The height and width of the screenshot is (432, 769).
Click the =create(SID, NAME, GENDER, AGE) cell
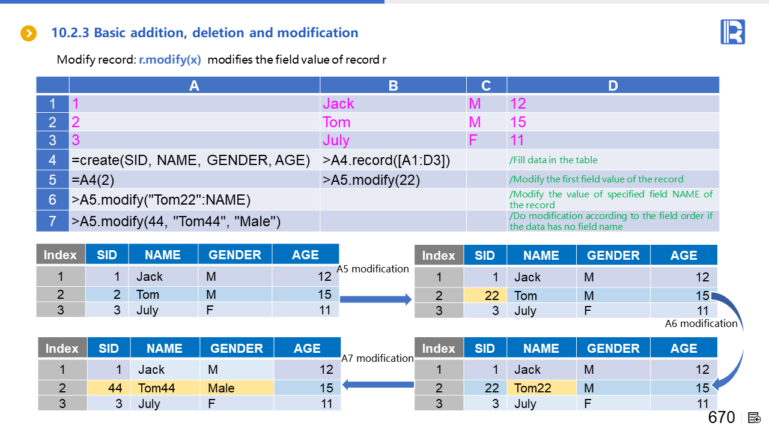[x=190, y=161]
